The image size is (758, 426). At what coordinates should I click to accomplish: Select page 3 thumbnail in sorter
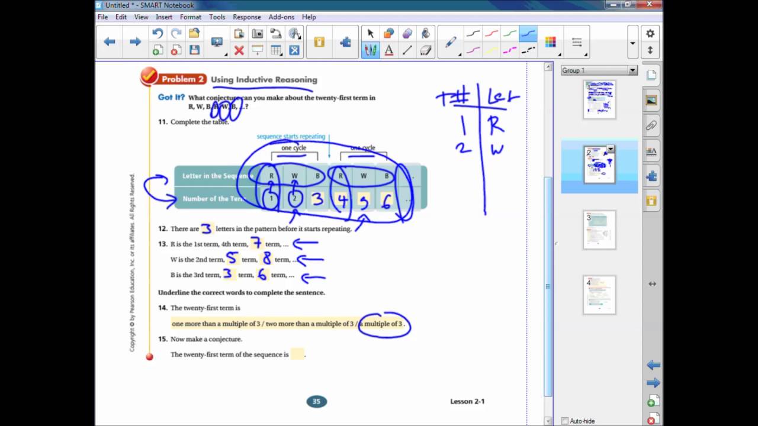click(x=599, y=230)
